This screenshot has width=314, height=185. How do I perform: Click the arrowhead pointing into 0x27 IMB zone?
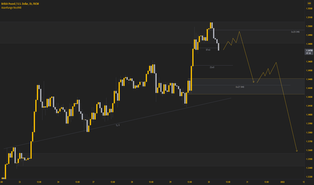(253, 82)
